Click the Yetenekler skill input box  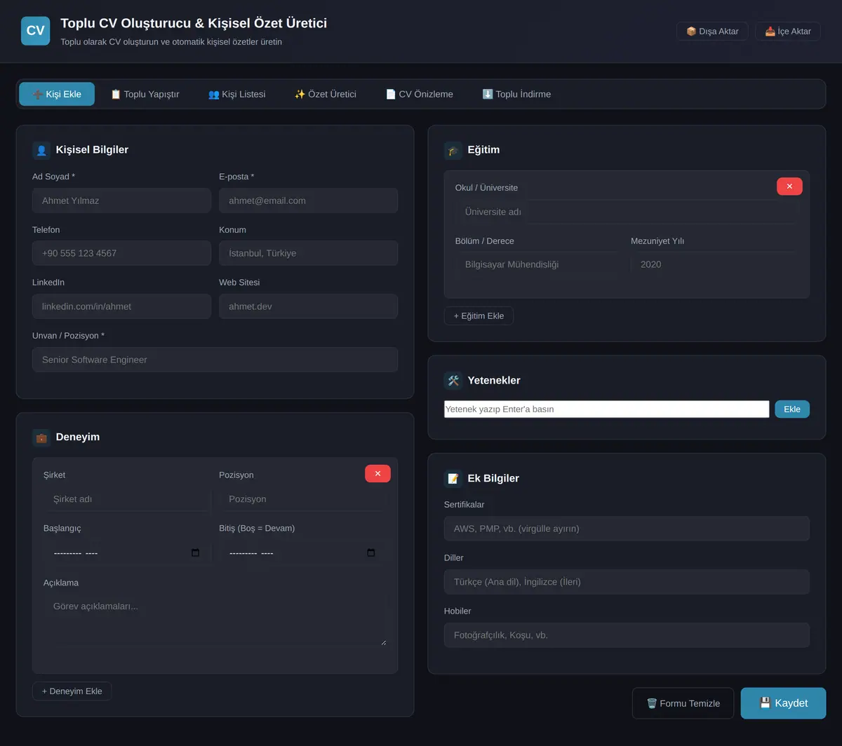(607, 409)
